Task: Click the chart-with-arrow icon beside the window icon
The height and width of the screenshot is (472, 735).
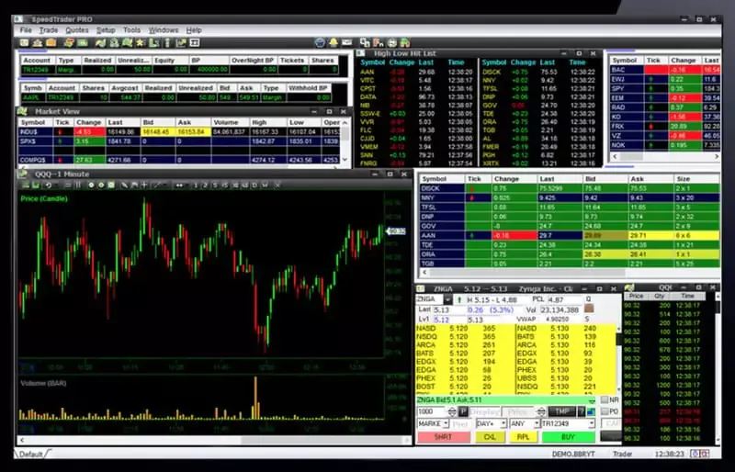Action: pyautogui.click(x=181, y=43)
